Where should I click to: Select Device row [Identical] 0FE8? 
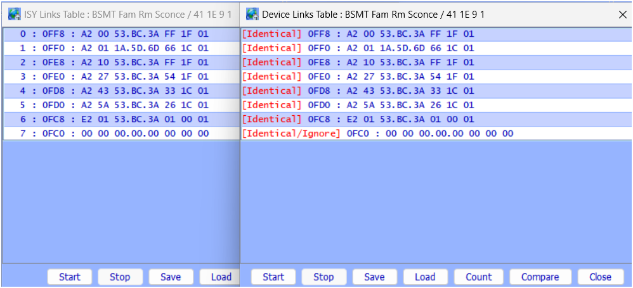point(437,63)
